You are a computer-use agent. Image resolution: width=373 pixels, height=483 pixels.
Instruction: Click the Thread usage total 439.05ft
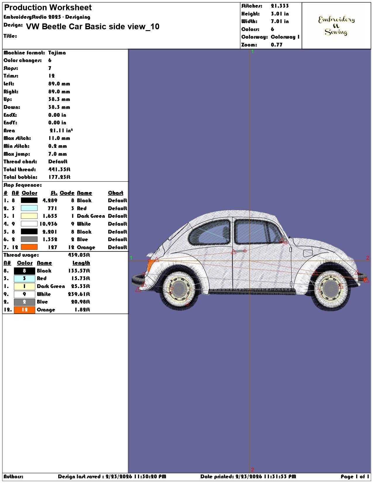(79, 255)
